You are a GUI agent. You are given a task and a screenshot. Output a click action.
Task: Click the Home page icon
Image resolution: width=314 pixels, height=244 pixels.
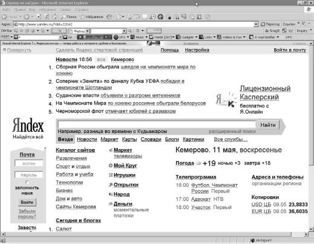54,17
